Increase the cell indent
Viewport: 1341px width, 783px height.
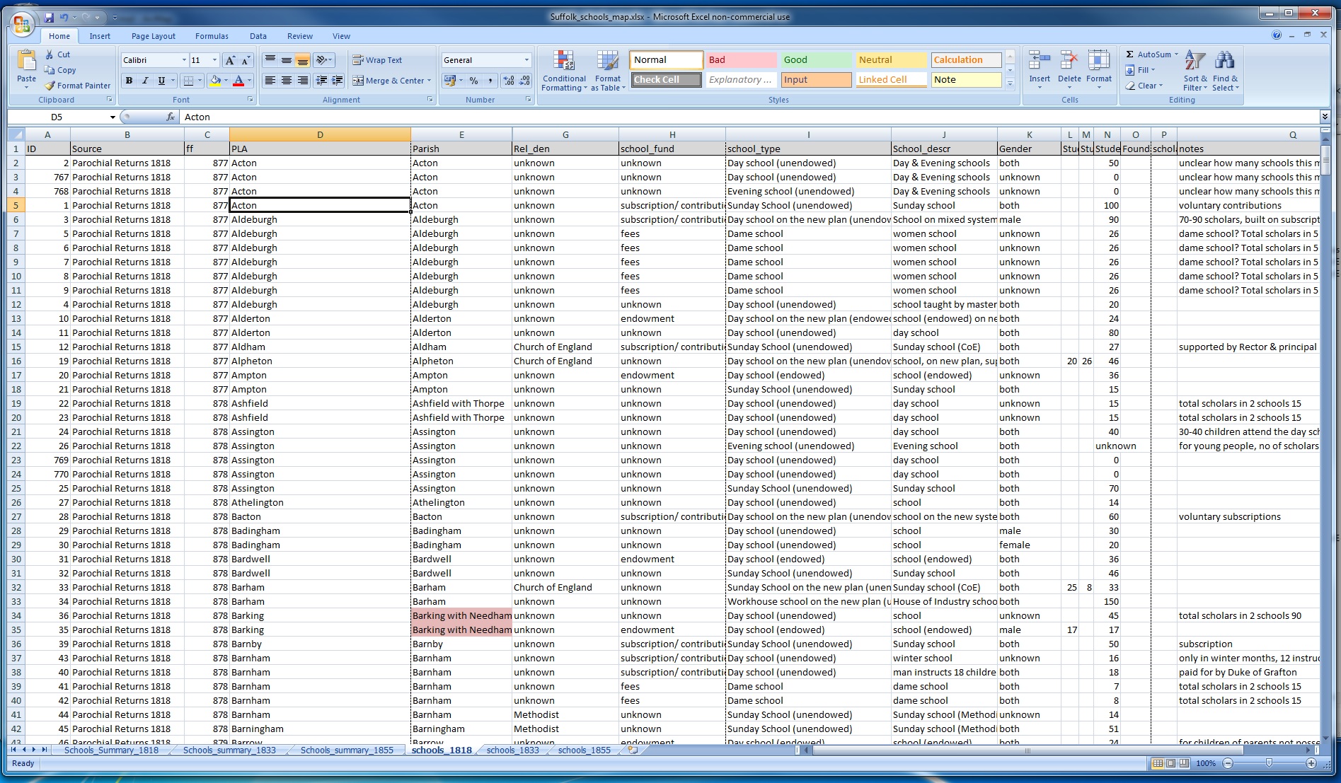pyautogui.click(x=338, y=81)
